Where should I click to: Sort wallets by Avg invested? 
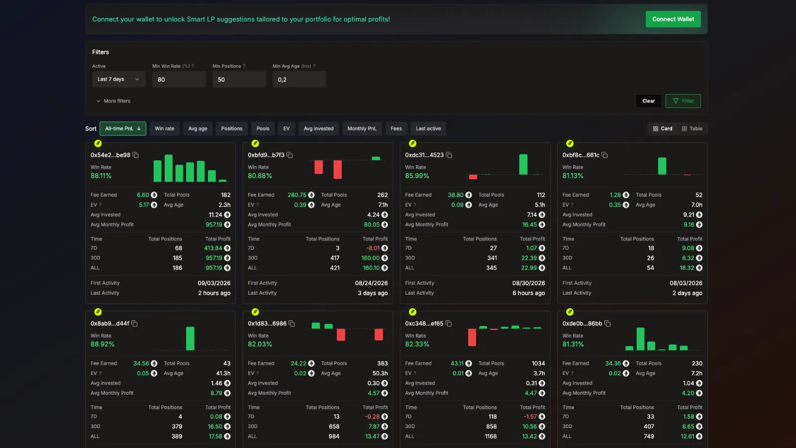click(319, 129)
